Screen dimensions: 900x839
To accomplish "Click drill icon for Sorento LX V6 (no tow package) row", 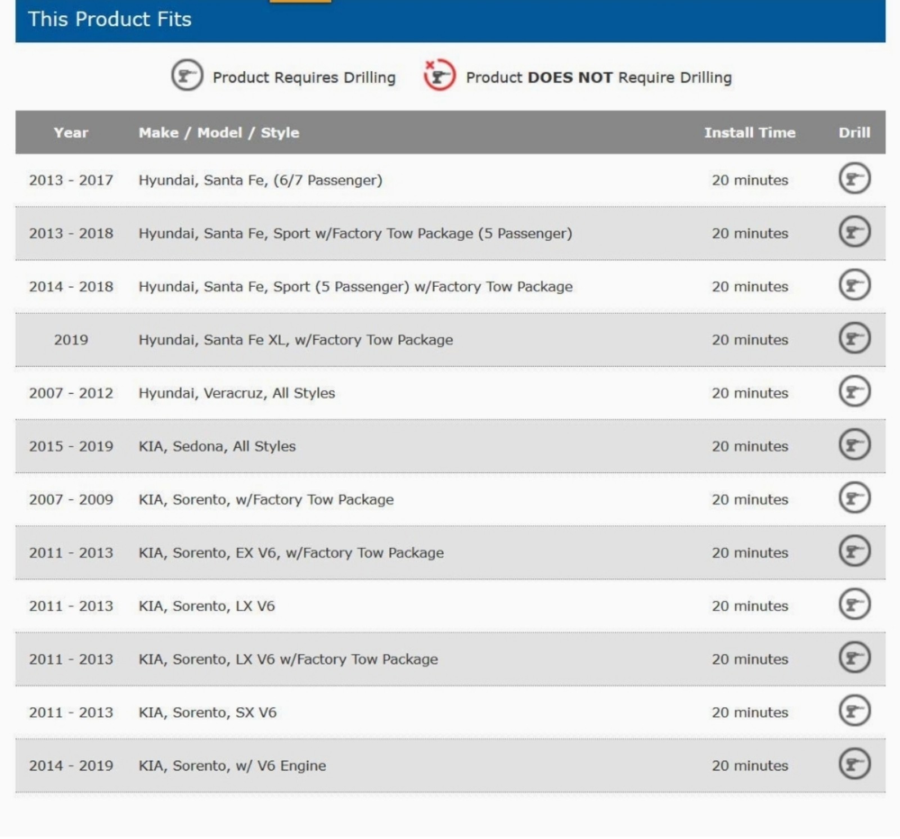I will point(854,604).
